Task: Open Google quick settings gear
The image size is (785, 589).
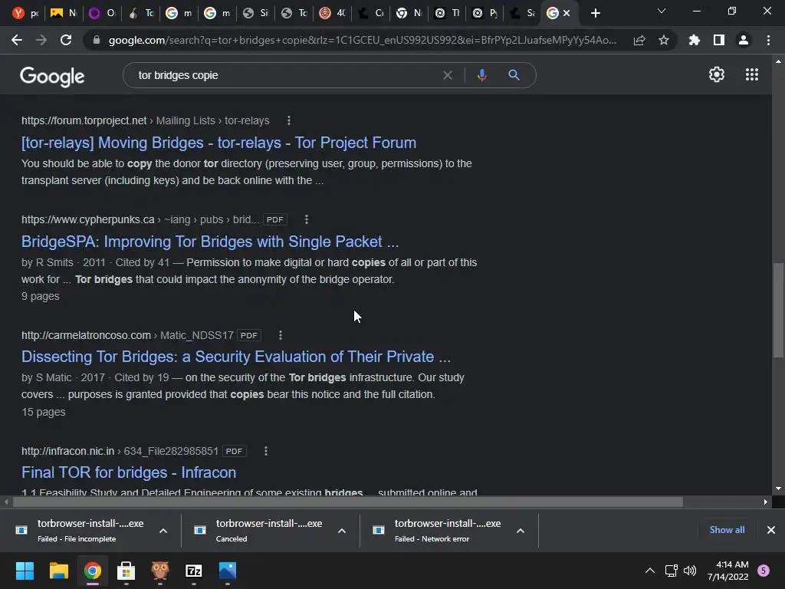Action: tap(717, 74)
